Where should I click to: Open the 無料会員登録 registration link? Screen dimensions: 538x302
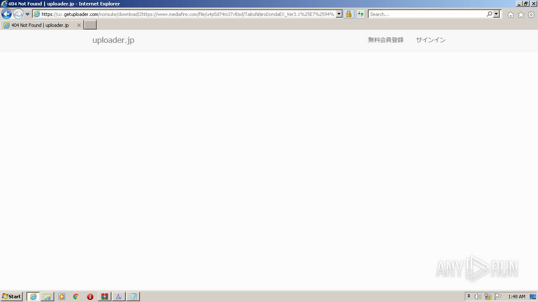click(x=386, y=40)
